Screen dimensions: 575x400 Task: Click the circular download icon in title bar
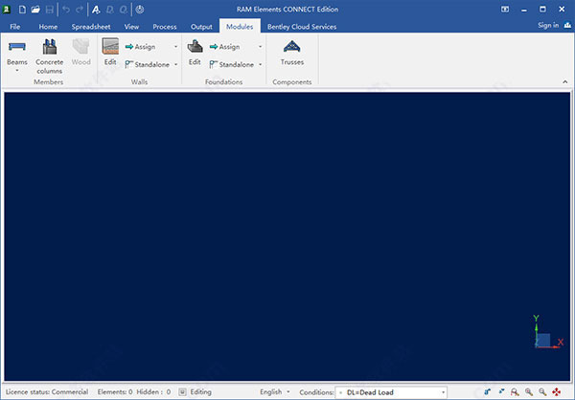140,10
